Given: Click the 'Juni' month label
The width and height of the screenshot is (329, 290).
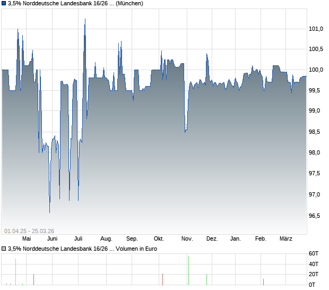Looking at the screenshot, I should click(x=52, y=238).
